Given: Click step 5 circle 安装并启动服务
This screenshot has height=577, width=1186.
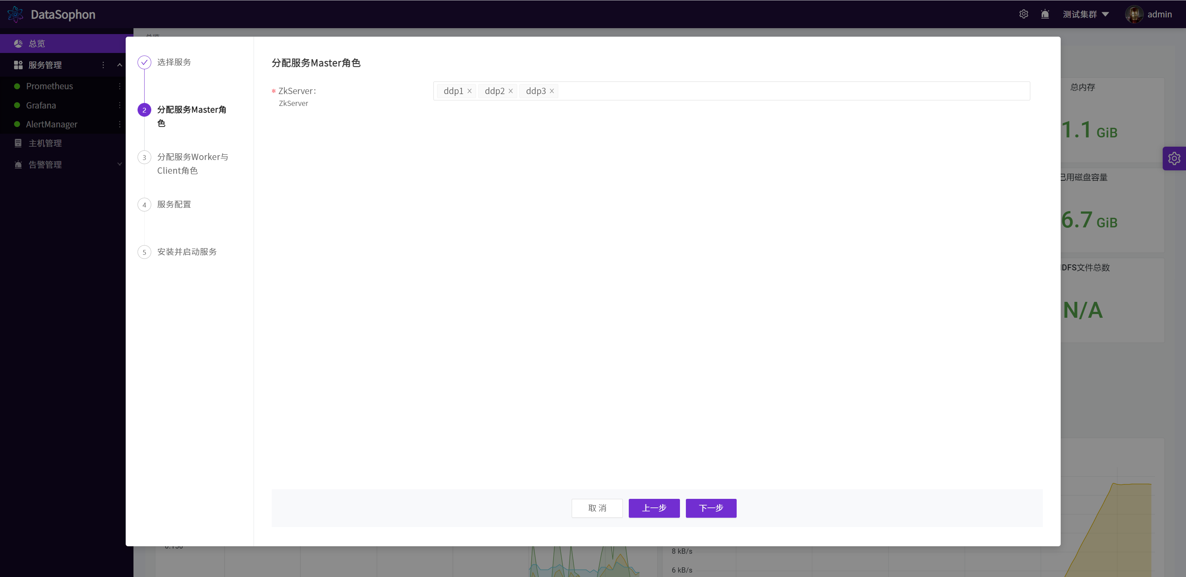Looking at the screenshot, I should point(144,252).
